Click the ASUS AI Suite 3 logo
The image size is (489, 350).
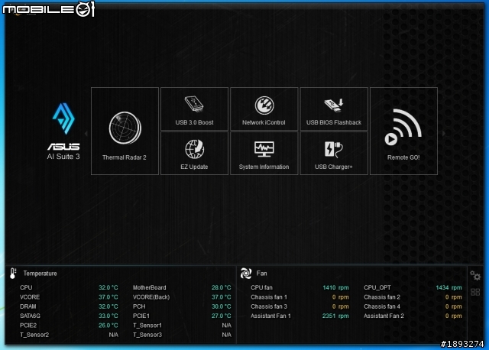coord(63,131)
